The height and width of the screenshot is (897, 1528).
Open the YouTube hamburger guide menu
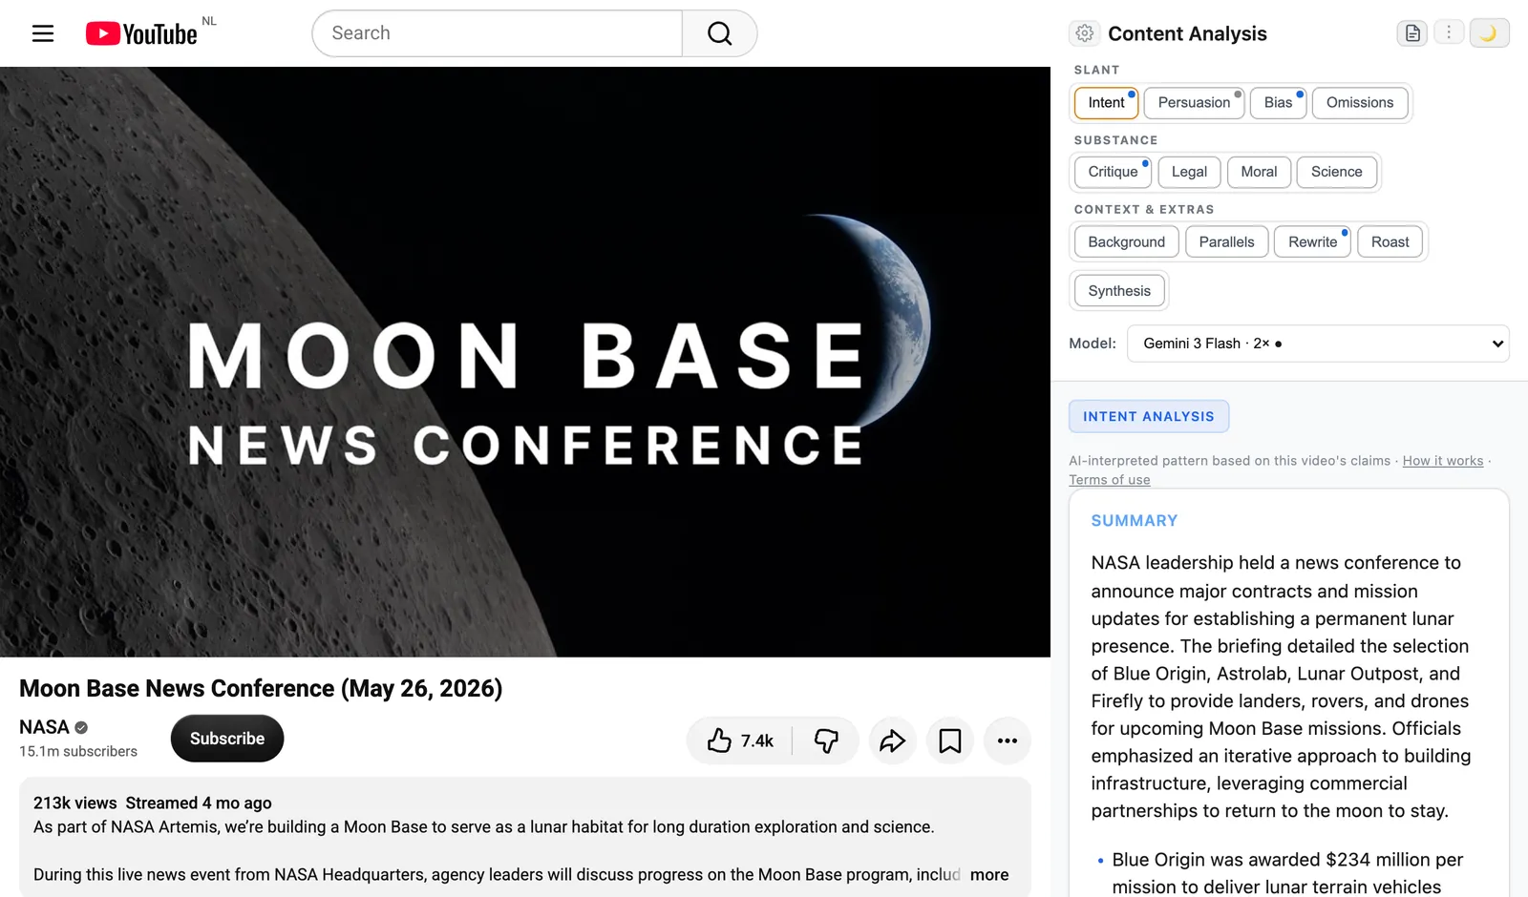click(x=43, y=33)
